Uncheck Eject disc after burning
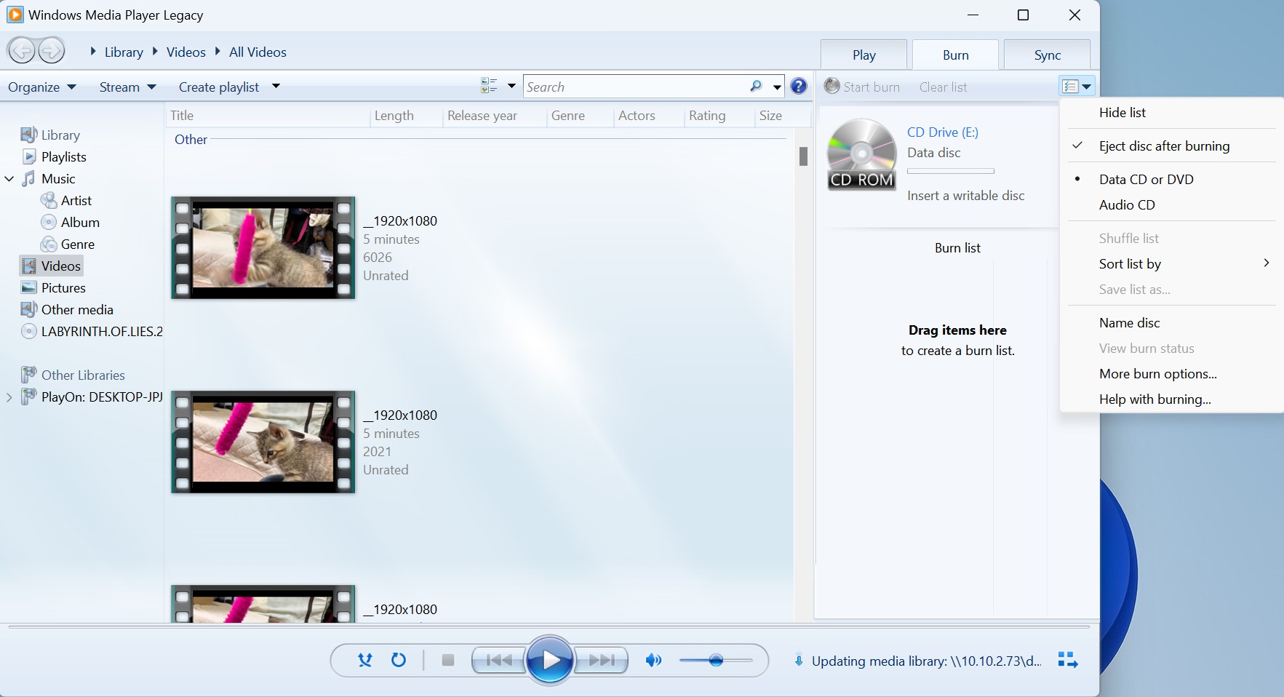 click(1164, 146)
